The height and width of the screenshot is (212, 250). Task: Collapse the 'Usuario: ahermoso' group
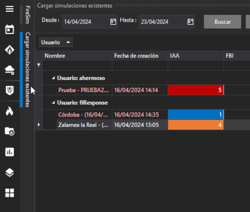53,78
